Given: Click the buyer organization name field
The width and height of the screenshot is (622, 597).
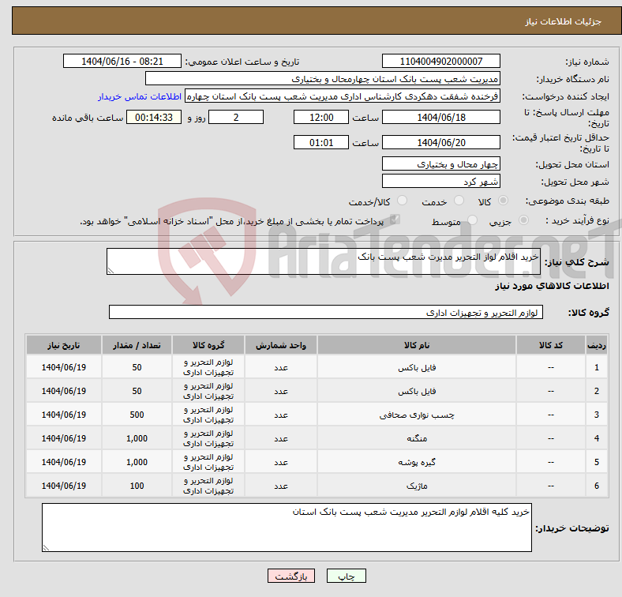Looking at the screenshot, I should tap(323, 79).
